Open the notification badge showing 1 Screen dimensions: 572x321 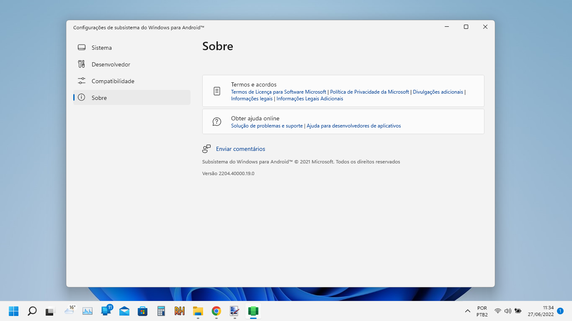point(560,311)
